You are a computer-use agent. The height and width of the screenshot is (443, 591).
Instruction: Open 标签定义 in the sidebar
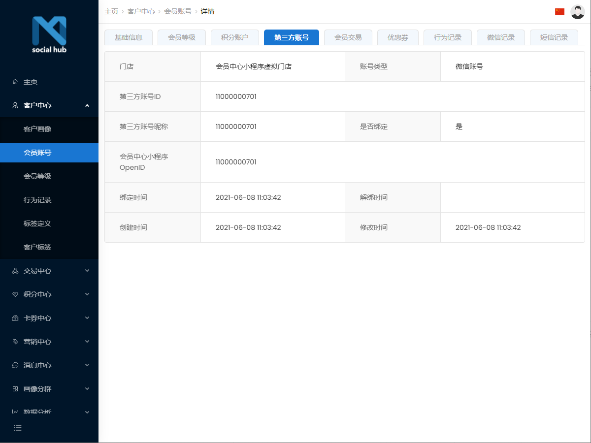coord(37,223)
